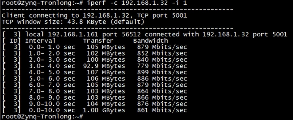Click the 899 Mbits/sec bandwidth value
The height and width of the screenshot is (120, 293).
point(162,72)
